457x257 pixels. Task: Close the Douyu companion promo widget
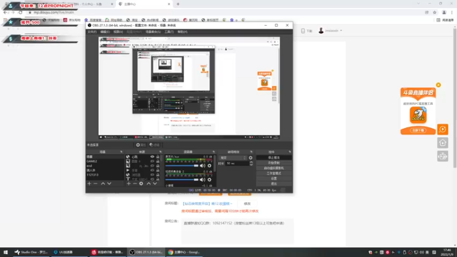[x=438, y=85]
